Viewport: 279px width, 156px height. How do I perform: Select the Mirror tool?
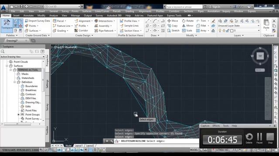pyautogui.click(x=187, y=26)
